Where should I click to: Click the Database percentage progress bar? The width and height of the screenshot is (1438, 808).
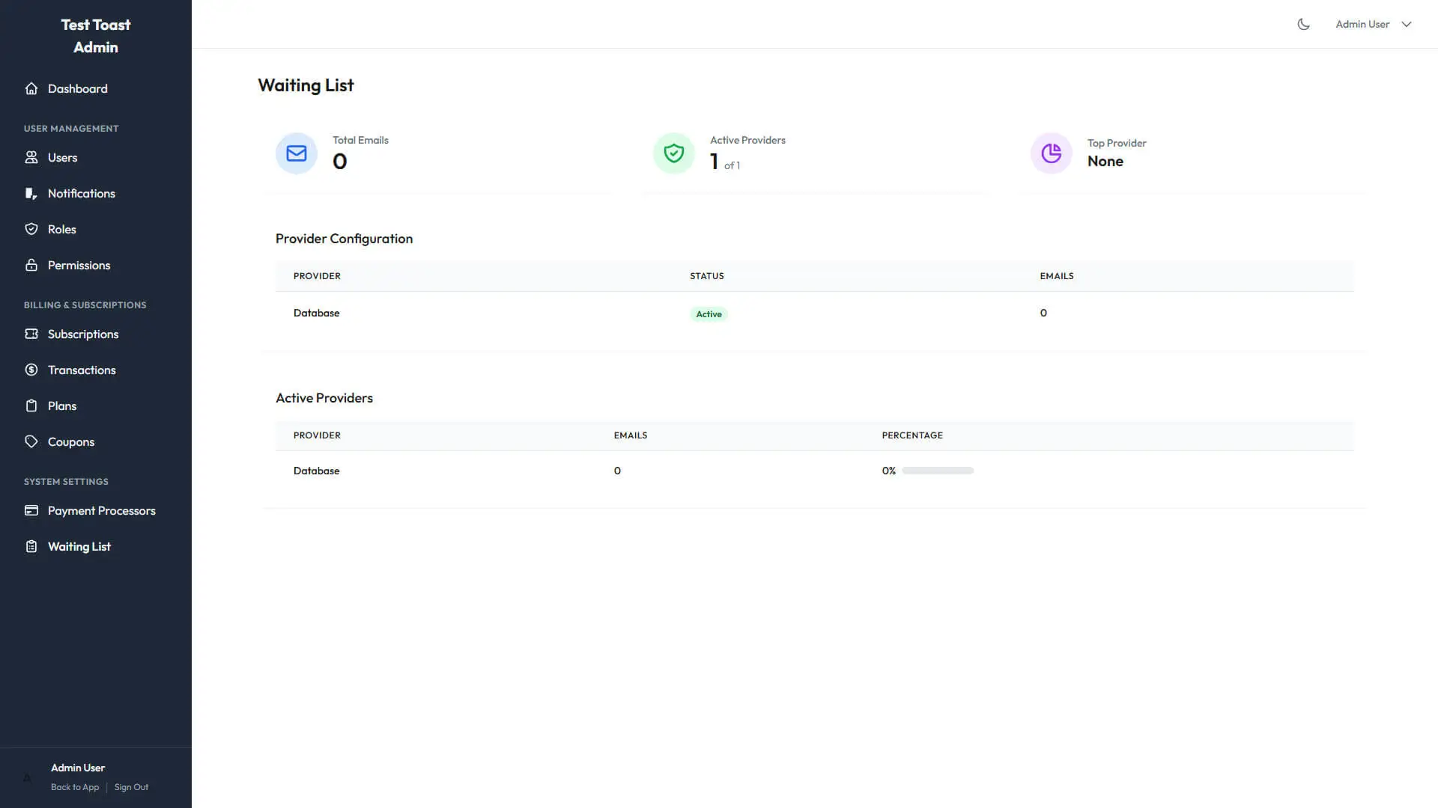936,471
